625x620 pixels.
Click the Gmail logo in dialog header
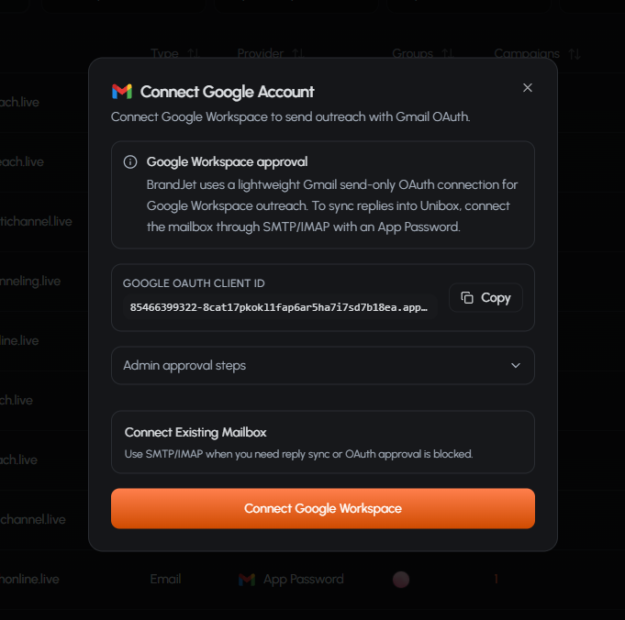[122, 92]
